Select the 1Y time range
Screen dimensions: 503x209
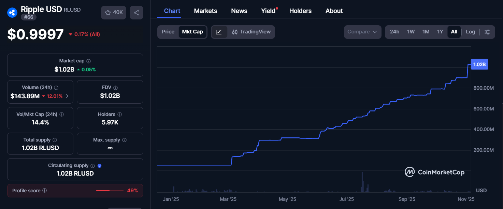point(440,32)
